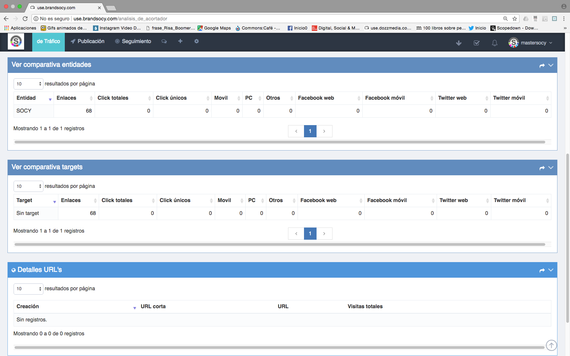Click previous page arrow in targets pagination
This screenshot has width=570, height=356.
click(296, 234)
